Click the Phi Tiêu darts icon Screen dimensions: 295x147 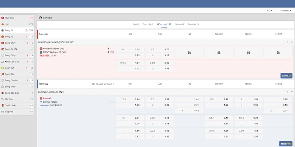click(x=3, y=99)
